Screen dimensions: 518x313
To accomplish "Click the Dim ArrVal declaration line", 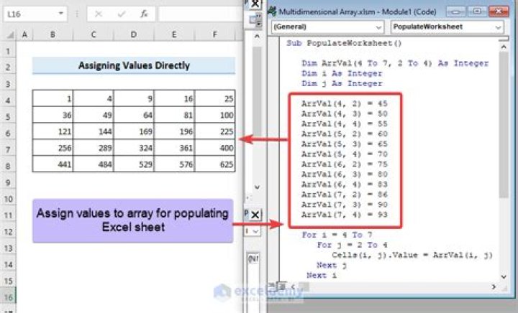I will click(395, 63).
